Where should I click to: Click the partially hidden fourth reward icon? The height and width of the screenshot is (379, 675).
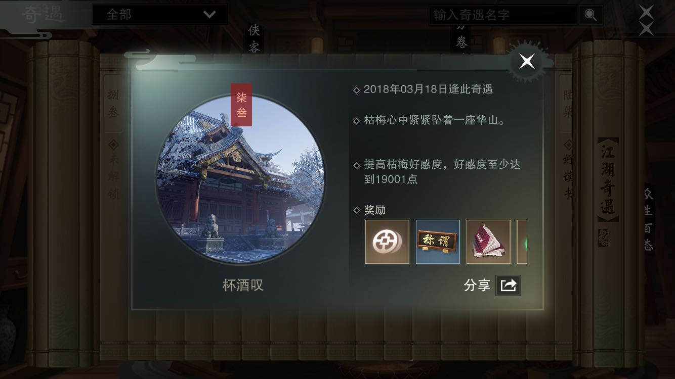(x=522, y=242)
